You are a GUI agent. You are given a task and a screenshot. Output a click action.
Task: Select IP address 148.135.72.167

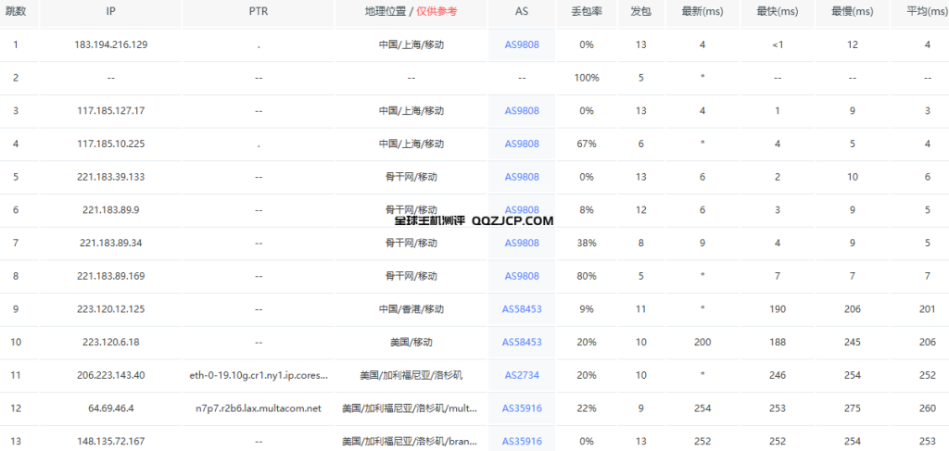111,442
